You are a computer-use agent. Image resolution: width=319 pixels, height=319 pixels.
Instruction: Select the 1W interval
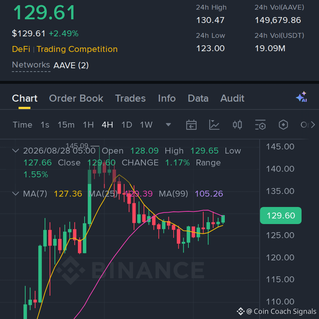click(x=146, y=125)
